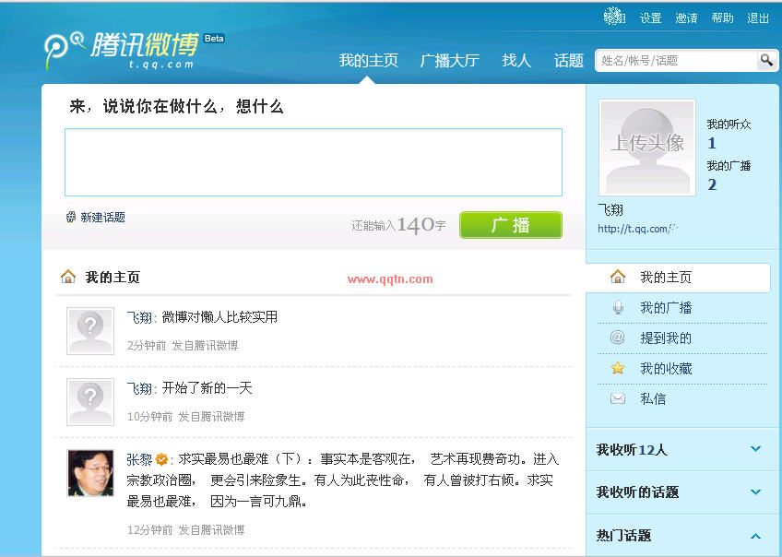Click the house icon in sidebar 我的主页
Image resolution: width=782 pixels, height=557 pixels.
pyautogui.click(x=618, y=277)
